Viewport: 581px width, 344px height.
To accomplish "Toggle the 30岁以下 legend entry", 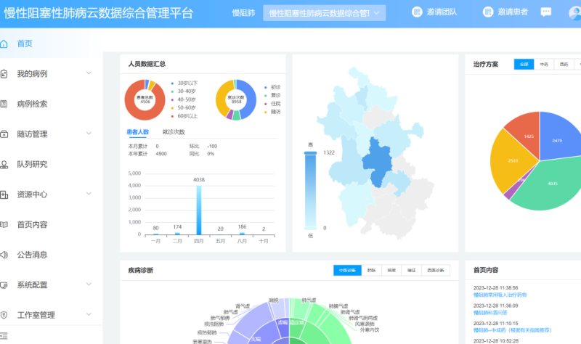I will 184,83.
